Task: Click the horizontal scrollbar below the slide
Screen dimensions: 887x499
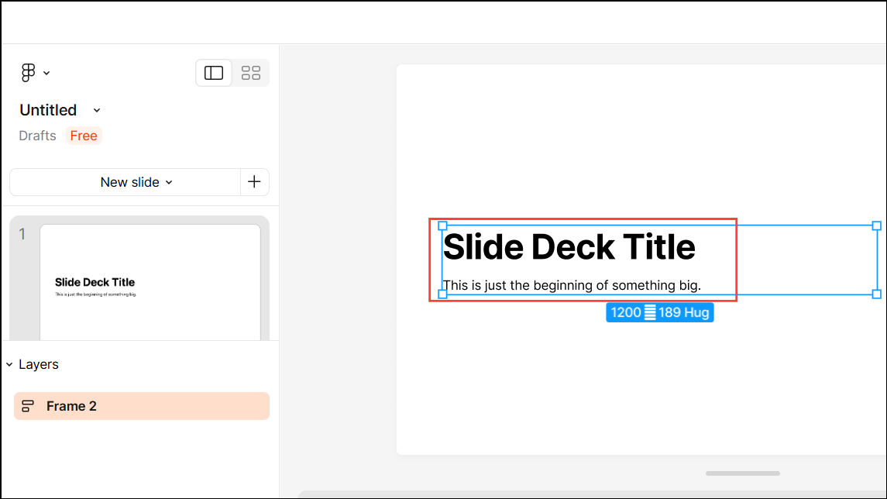Action: (741, 473)
